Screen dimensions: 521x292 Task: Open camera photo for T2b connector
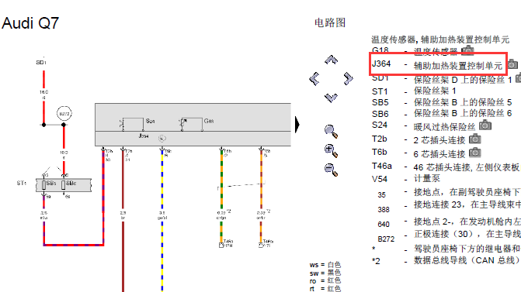tap(475, 139)
